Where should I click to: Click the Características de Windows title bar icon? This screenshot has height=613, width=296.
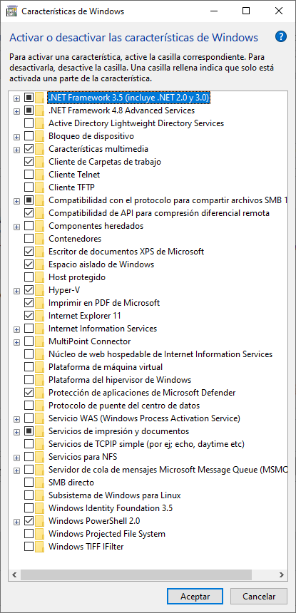(12, 11)
